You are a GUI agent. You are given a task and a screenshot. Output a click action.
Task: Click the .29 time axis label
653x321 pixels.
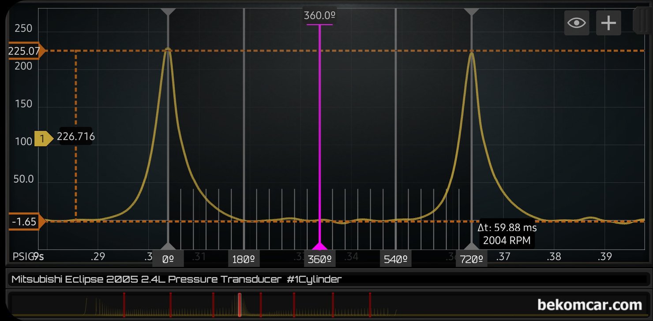point(97,257)
